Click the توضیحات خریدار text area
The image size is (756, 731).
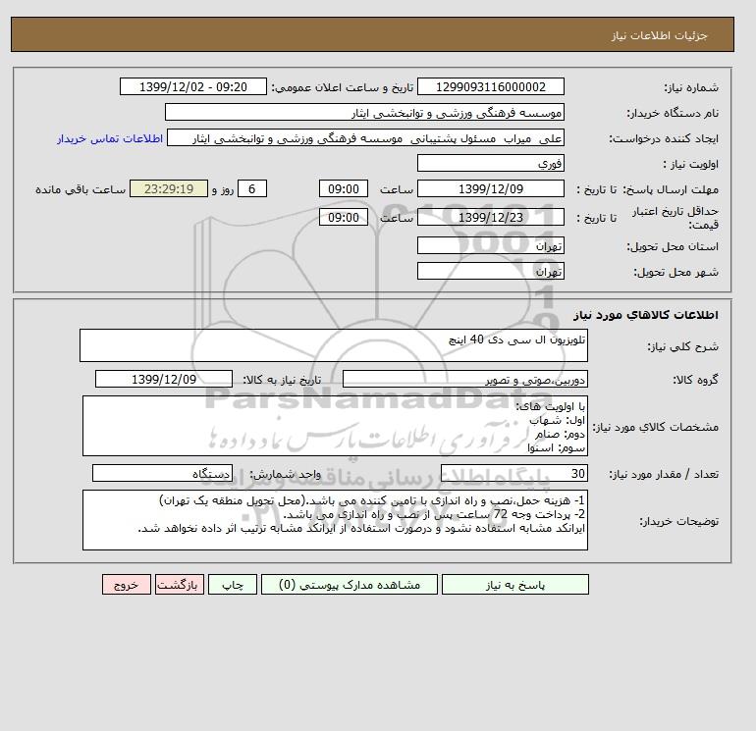(x=335, y=520)
